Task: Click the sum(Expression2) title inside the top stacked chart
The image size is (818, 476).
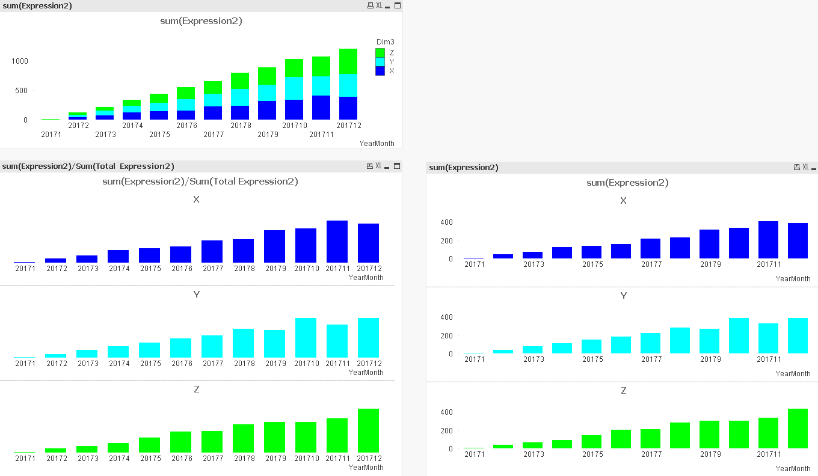Action: click(201, 21)
